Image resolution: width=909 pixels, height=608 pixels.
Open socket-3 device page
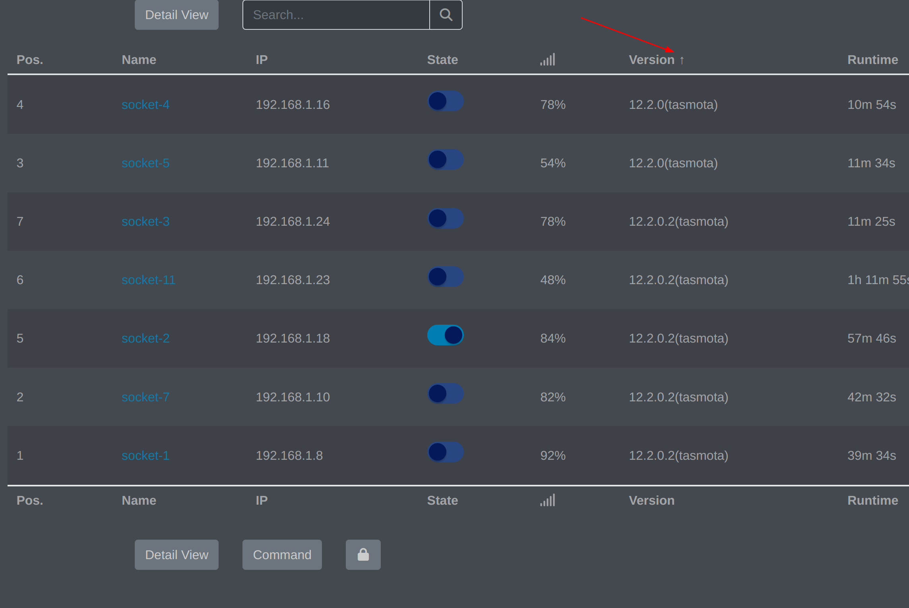click(x=145, y=221)
